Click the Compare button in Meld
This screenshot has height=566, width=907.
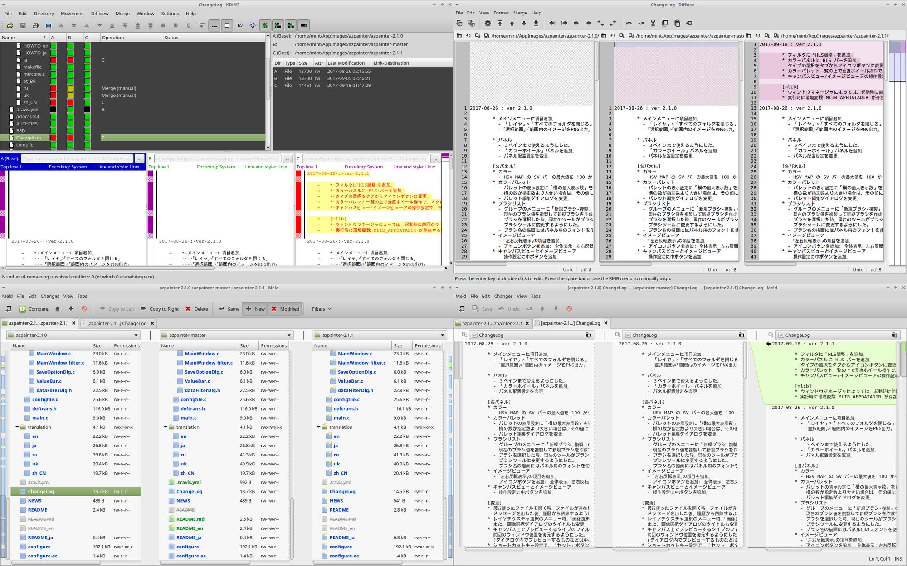34,309
